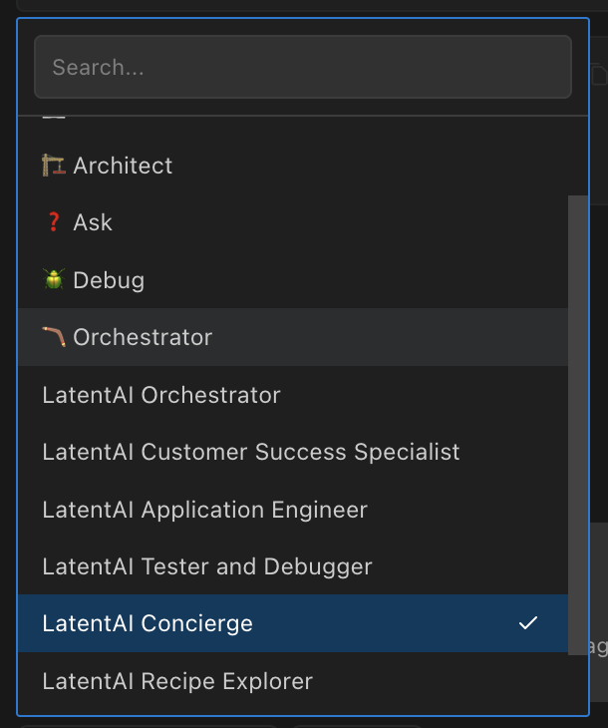Click the crane icon beside Architect

pyautogui.click(x=54, y=166)
